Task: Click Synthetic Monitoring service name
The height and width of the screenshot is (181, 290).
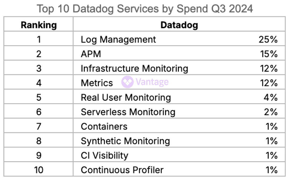Action: tap(125, 141)
